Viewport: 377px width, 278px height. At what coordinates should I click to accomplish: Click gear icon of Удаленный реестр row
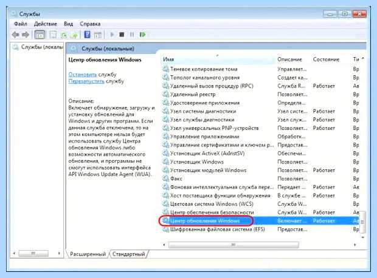click(x=165, y=94)
